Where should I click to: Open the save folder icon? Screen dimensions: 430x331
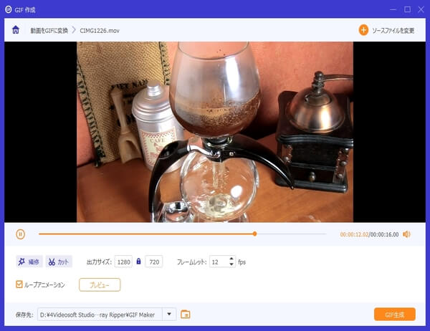[x=186, y=314]
